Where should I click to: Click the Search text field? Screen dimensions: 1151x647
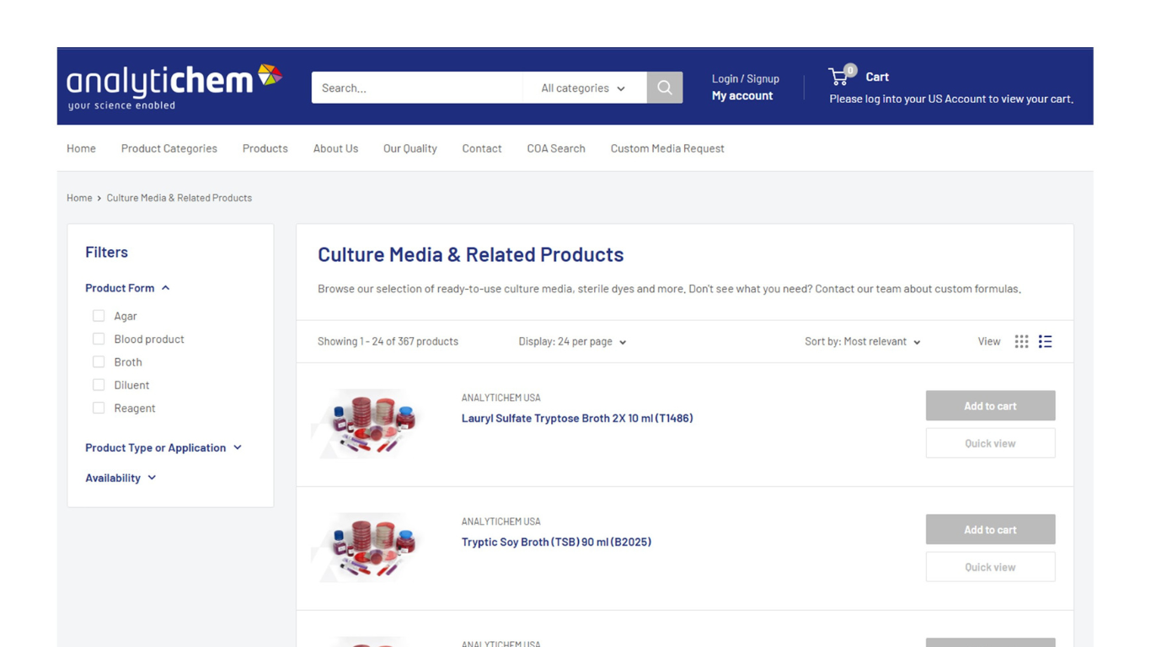click(x=417, y=88)
